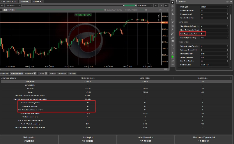Adjust the Max Open Trades stepper arrows

click(x=227, y=61)
